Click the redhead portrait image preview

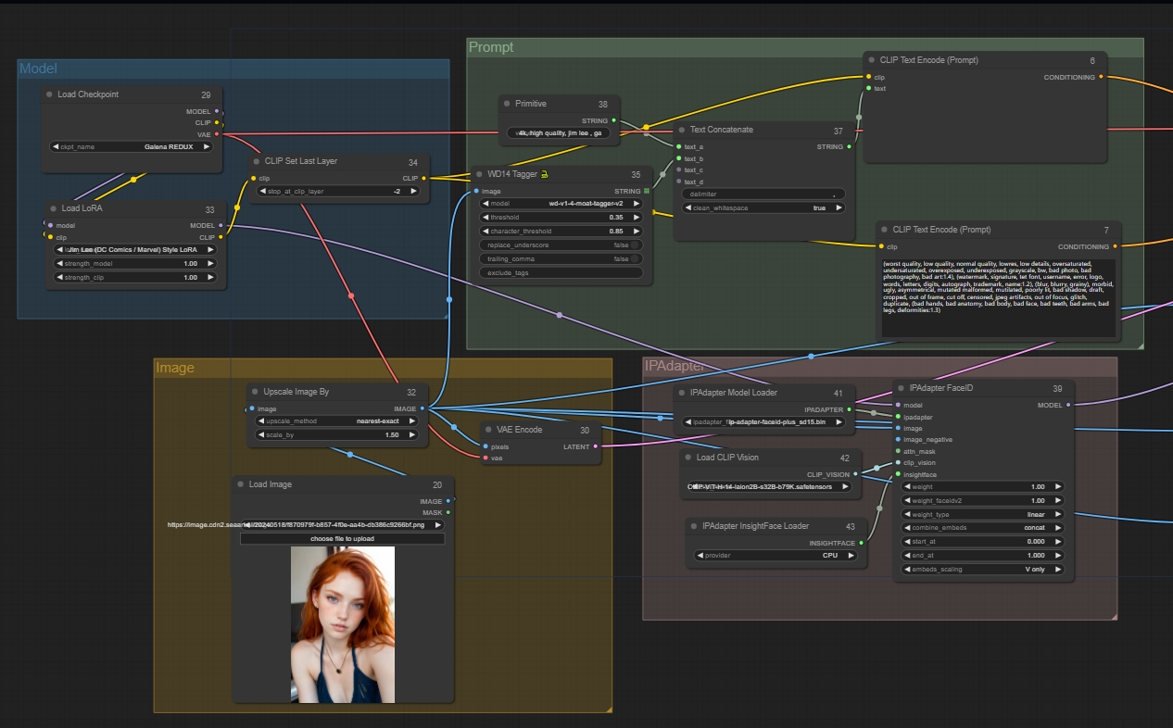pyautogui.click(x=342, y=623)
